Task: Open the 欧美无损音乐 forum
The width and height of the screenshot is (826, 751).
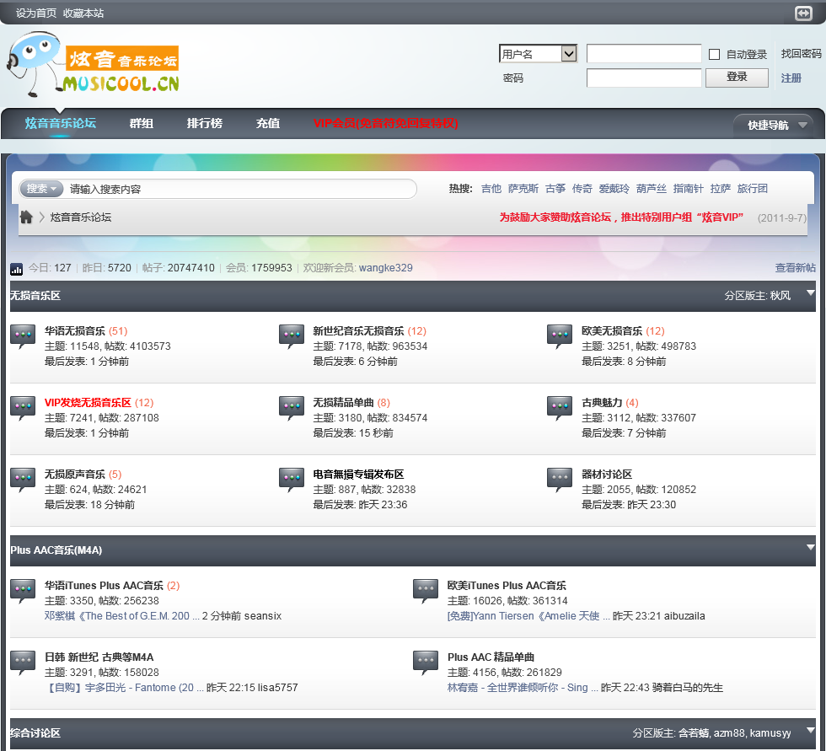Action: (612, 330)
